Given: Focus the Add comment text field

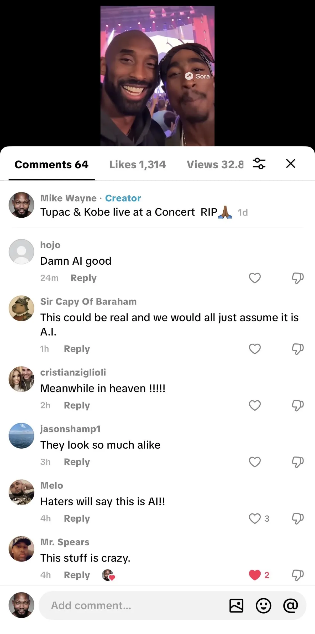Looking at the screenshot, I should click(x=131, y=605).
